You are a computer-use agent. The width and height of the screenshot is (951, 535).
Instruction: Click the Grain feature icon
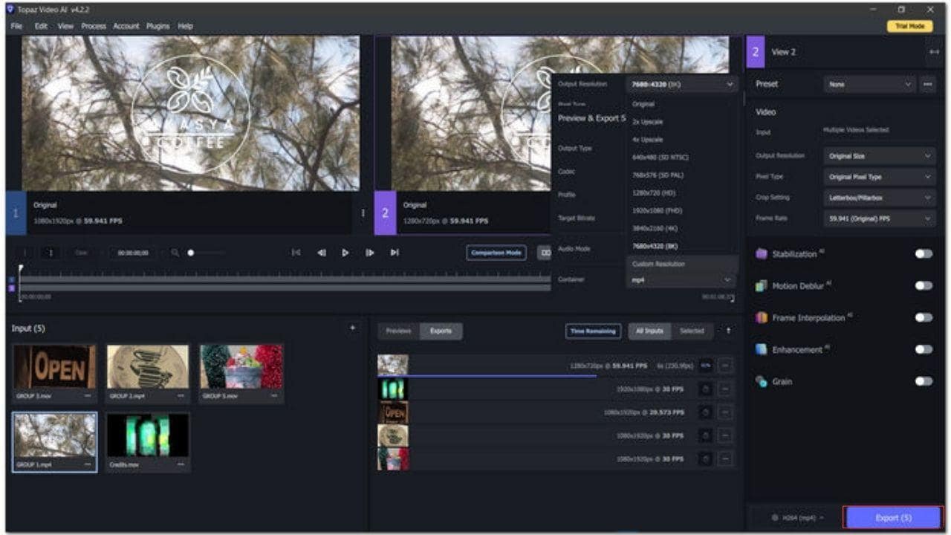(761, 381)
